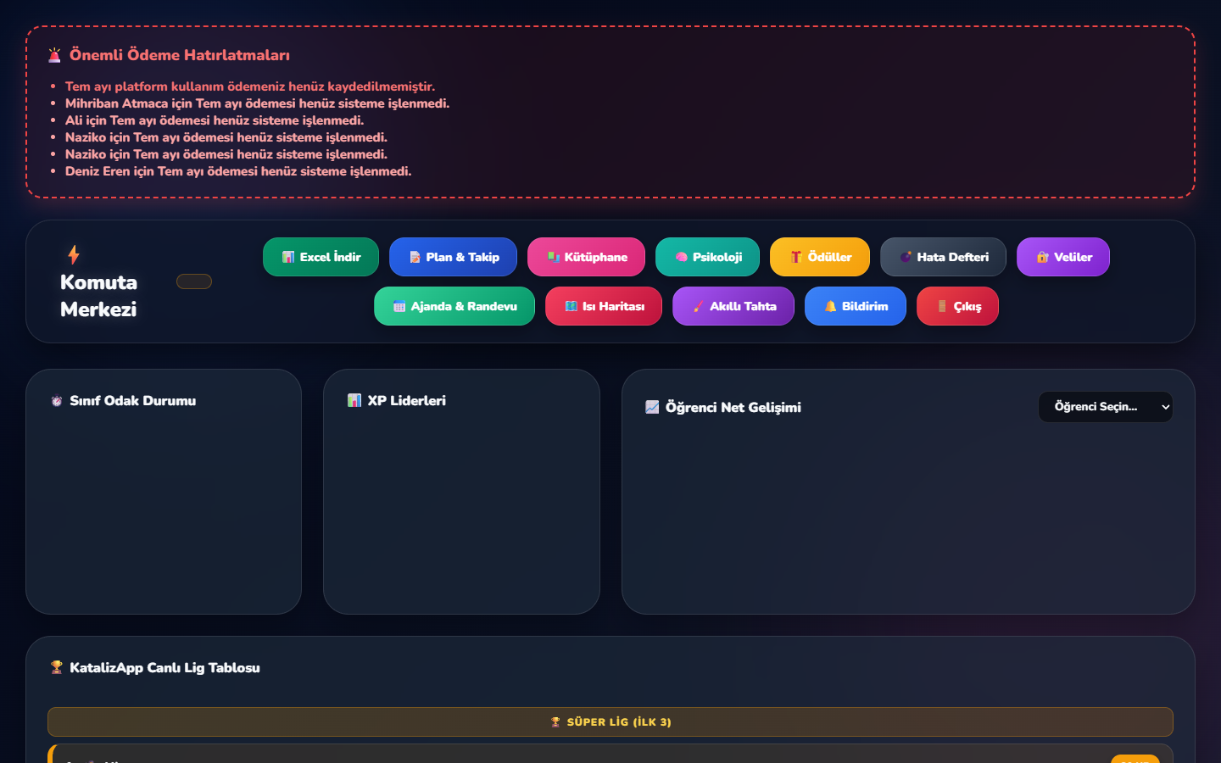Select the Deniz Eren payment reminder

(x=238, y=171)
